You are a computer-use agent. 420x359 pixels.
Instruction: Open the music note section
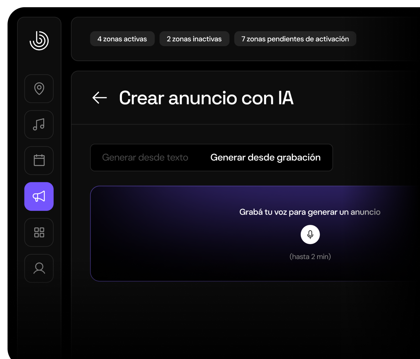pyautogui.click(x=39, y=125)
